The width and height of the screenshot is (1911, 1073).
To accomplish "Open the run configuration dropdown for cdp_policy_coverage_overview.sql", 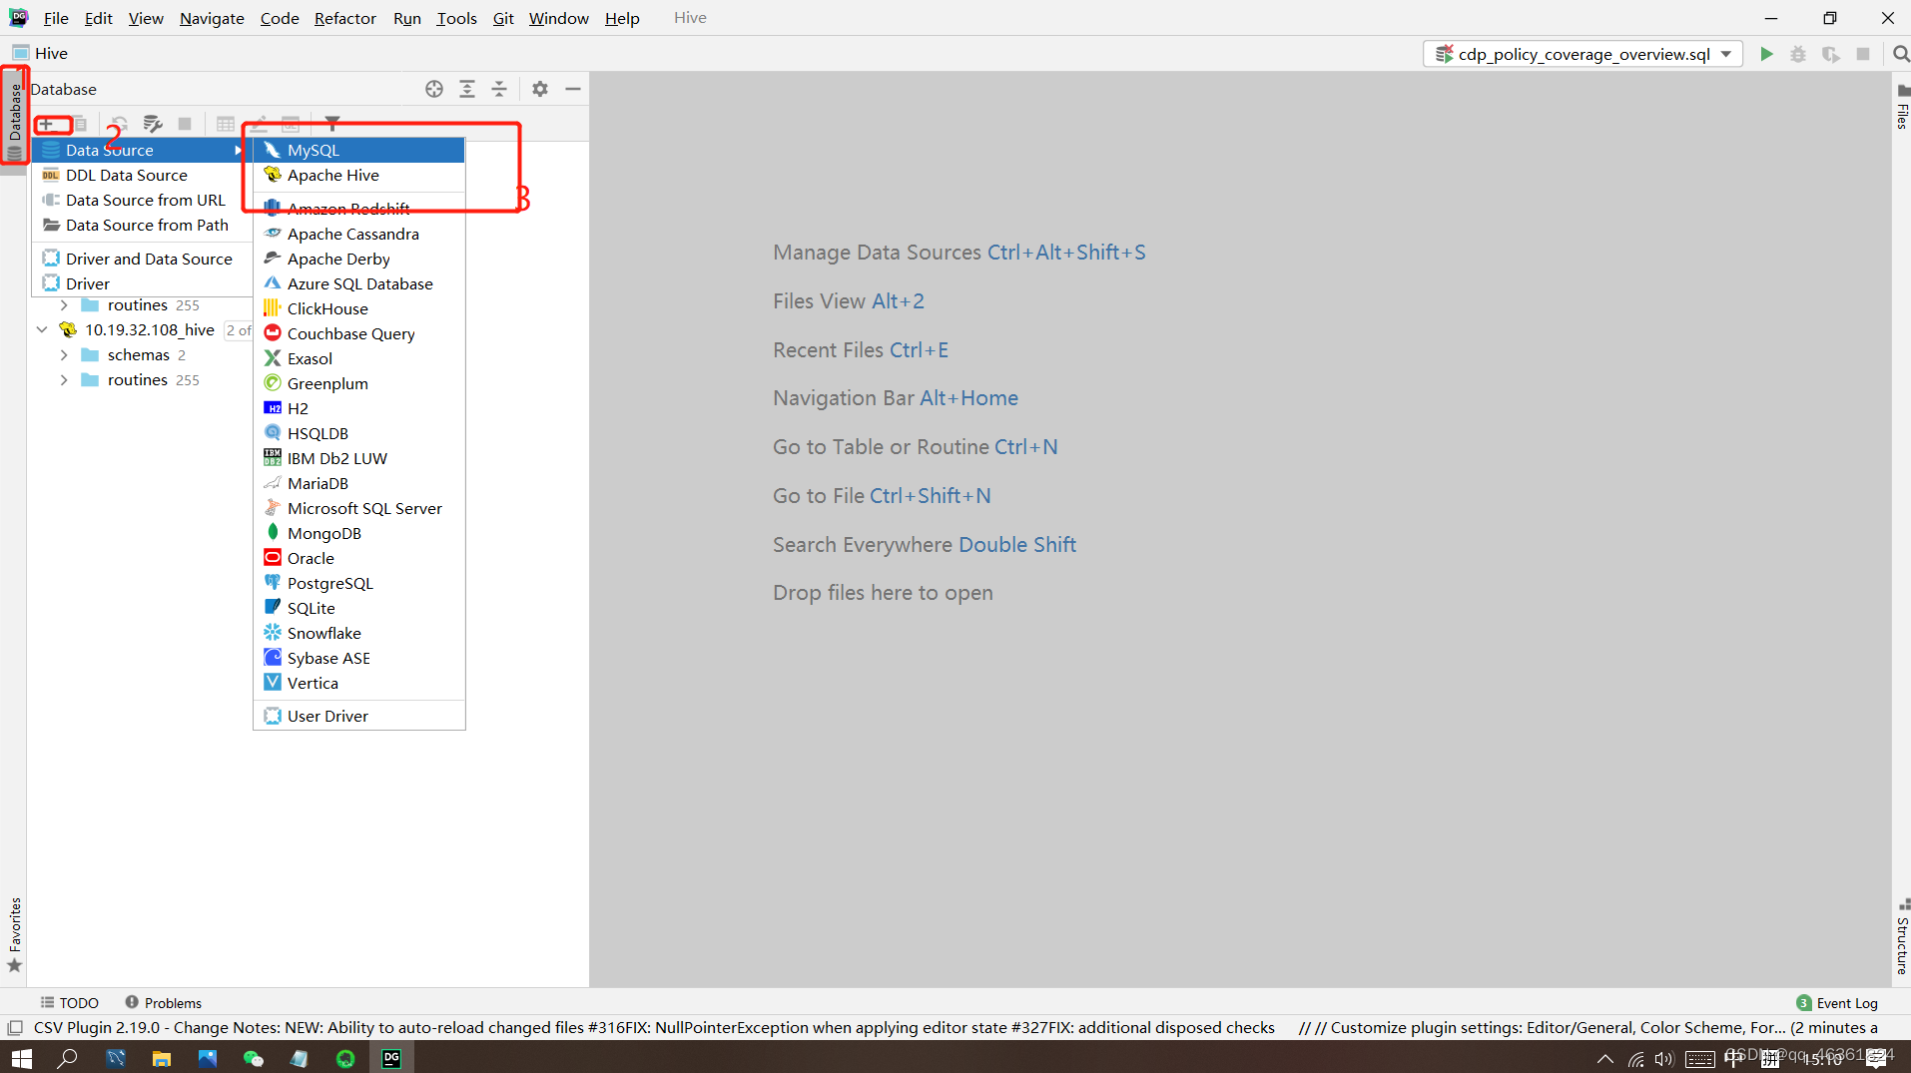I will tap(1726, 54).
